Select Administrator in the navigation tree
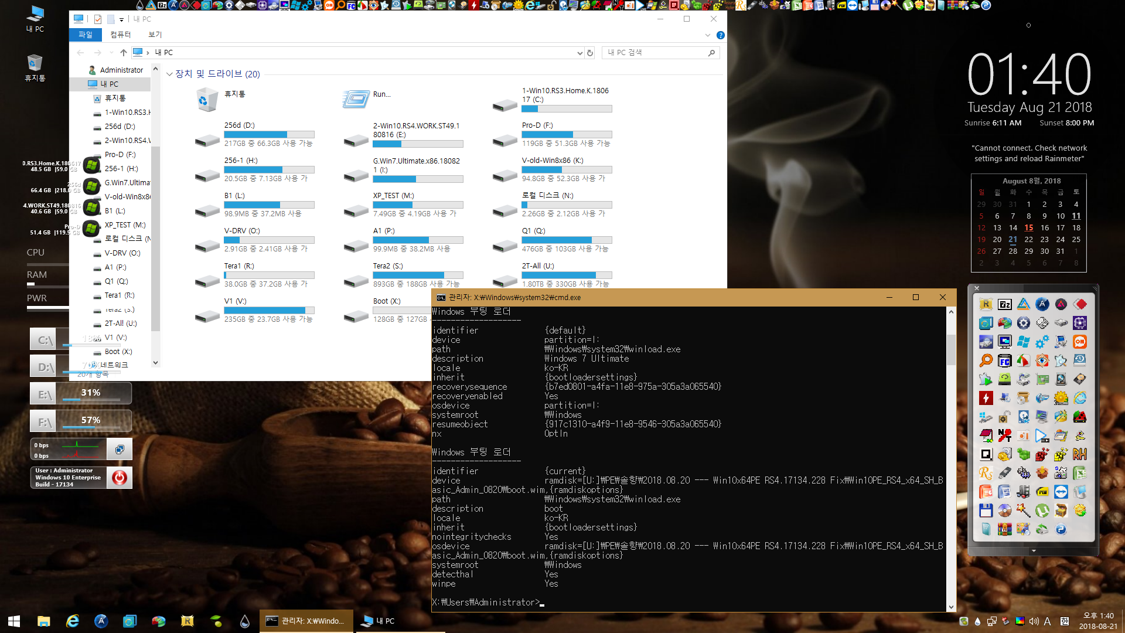Image resolution: width=1125 pixels, height=633 pixels. (121, 70)
